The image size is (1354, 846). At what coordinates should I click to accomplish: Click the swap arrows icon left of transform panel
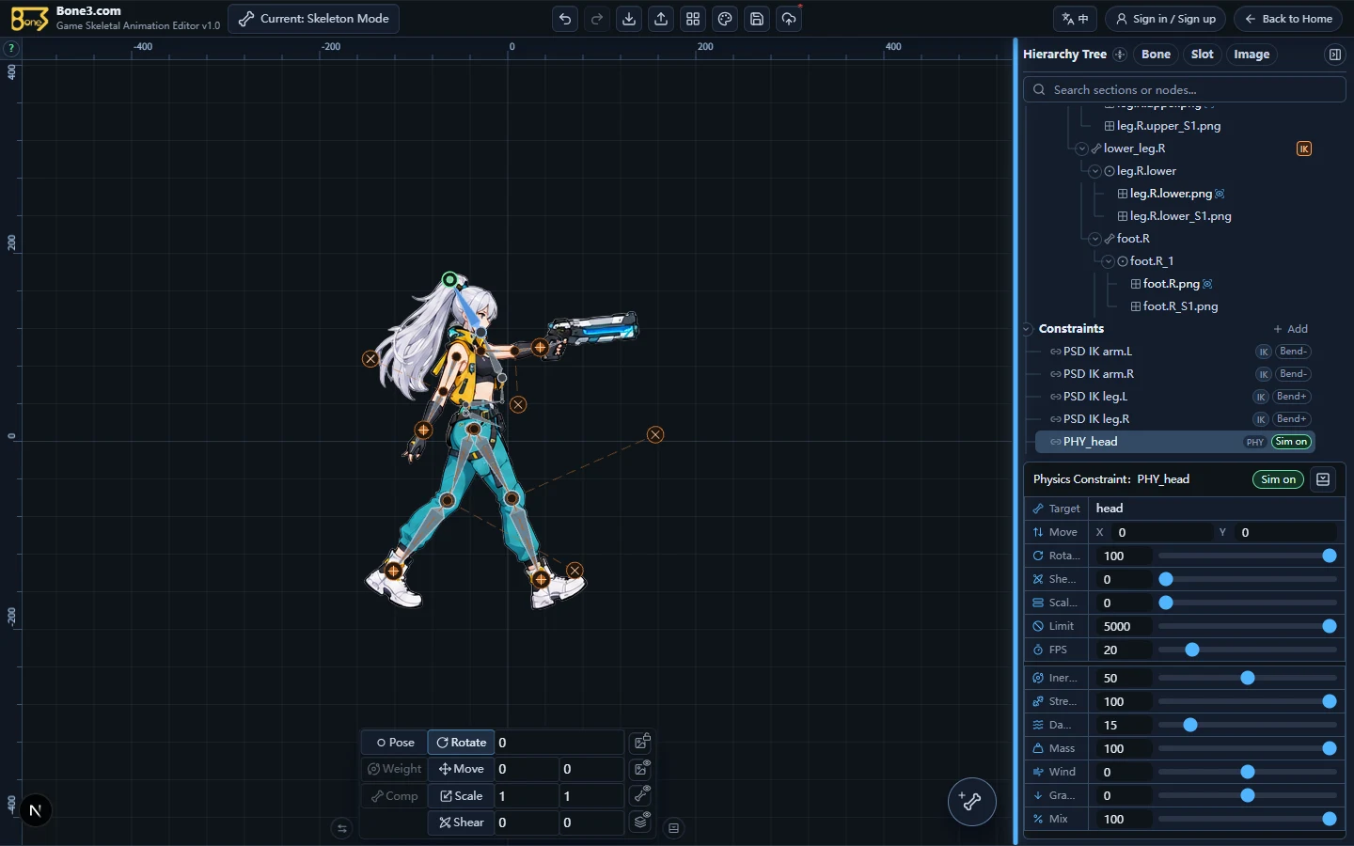click(342, 828)
